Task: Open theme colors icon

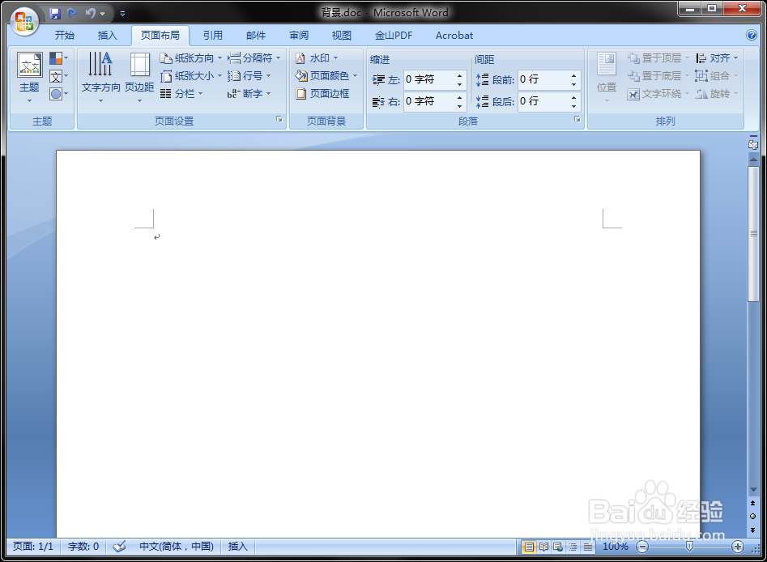Action: click(x=58, y=58)
